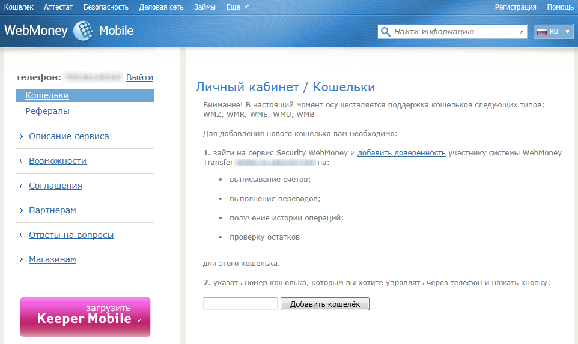Expand the Еще top menu
This screenshot has width=578, height=344.
(237, 7)
